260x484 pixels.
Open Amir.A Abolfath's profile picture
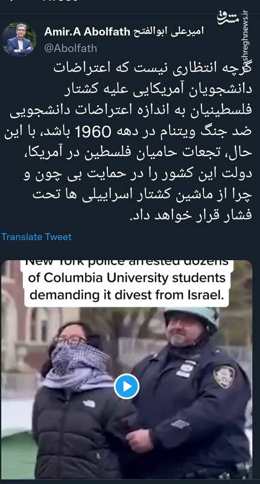(x=19, y=39)
